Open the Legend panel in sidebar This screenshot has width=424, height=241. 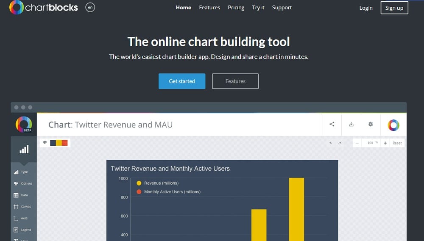click(22, 230)
